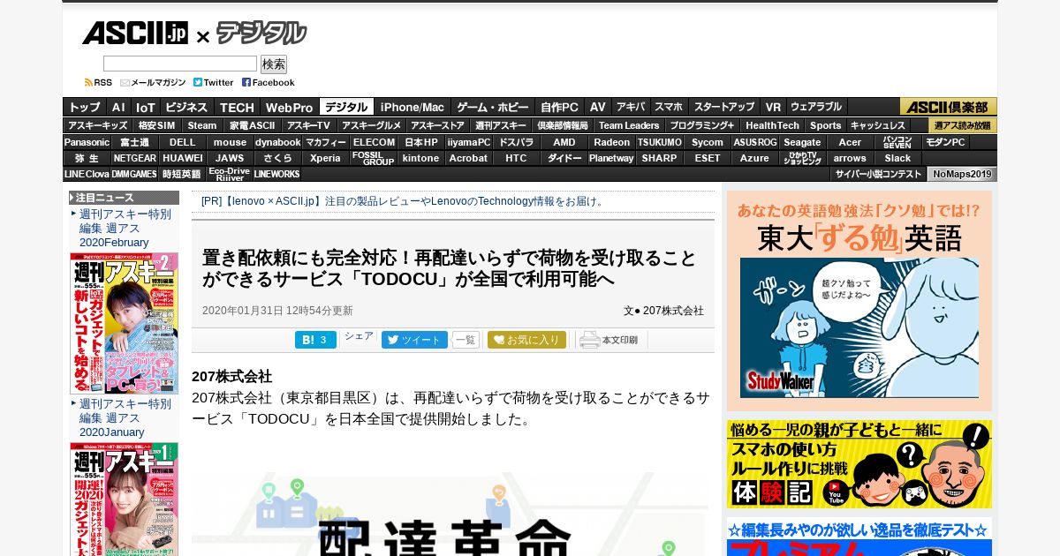Open アスキーグルメ submenu link
This screenshot has height=556, width=1060.
click(371, 125)
